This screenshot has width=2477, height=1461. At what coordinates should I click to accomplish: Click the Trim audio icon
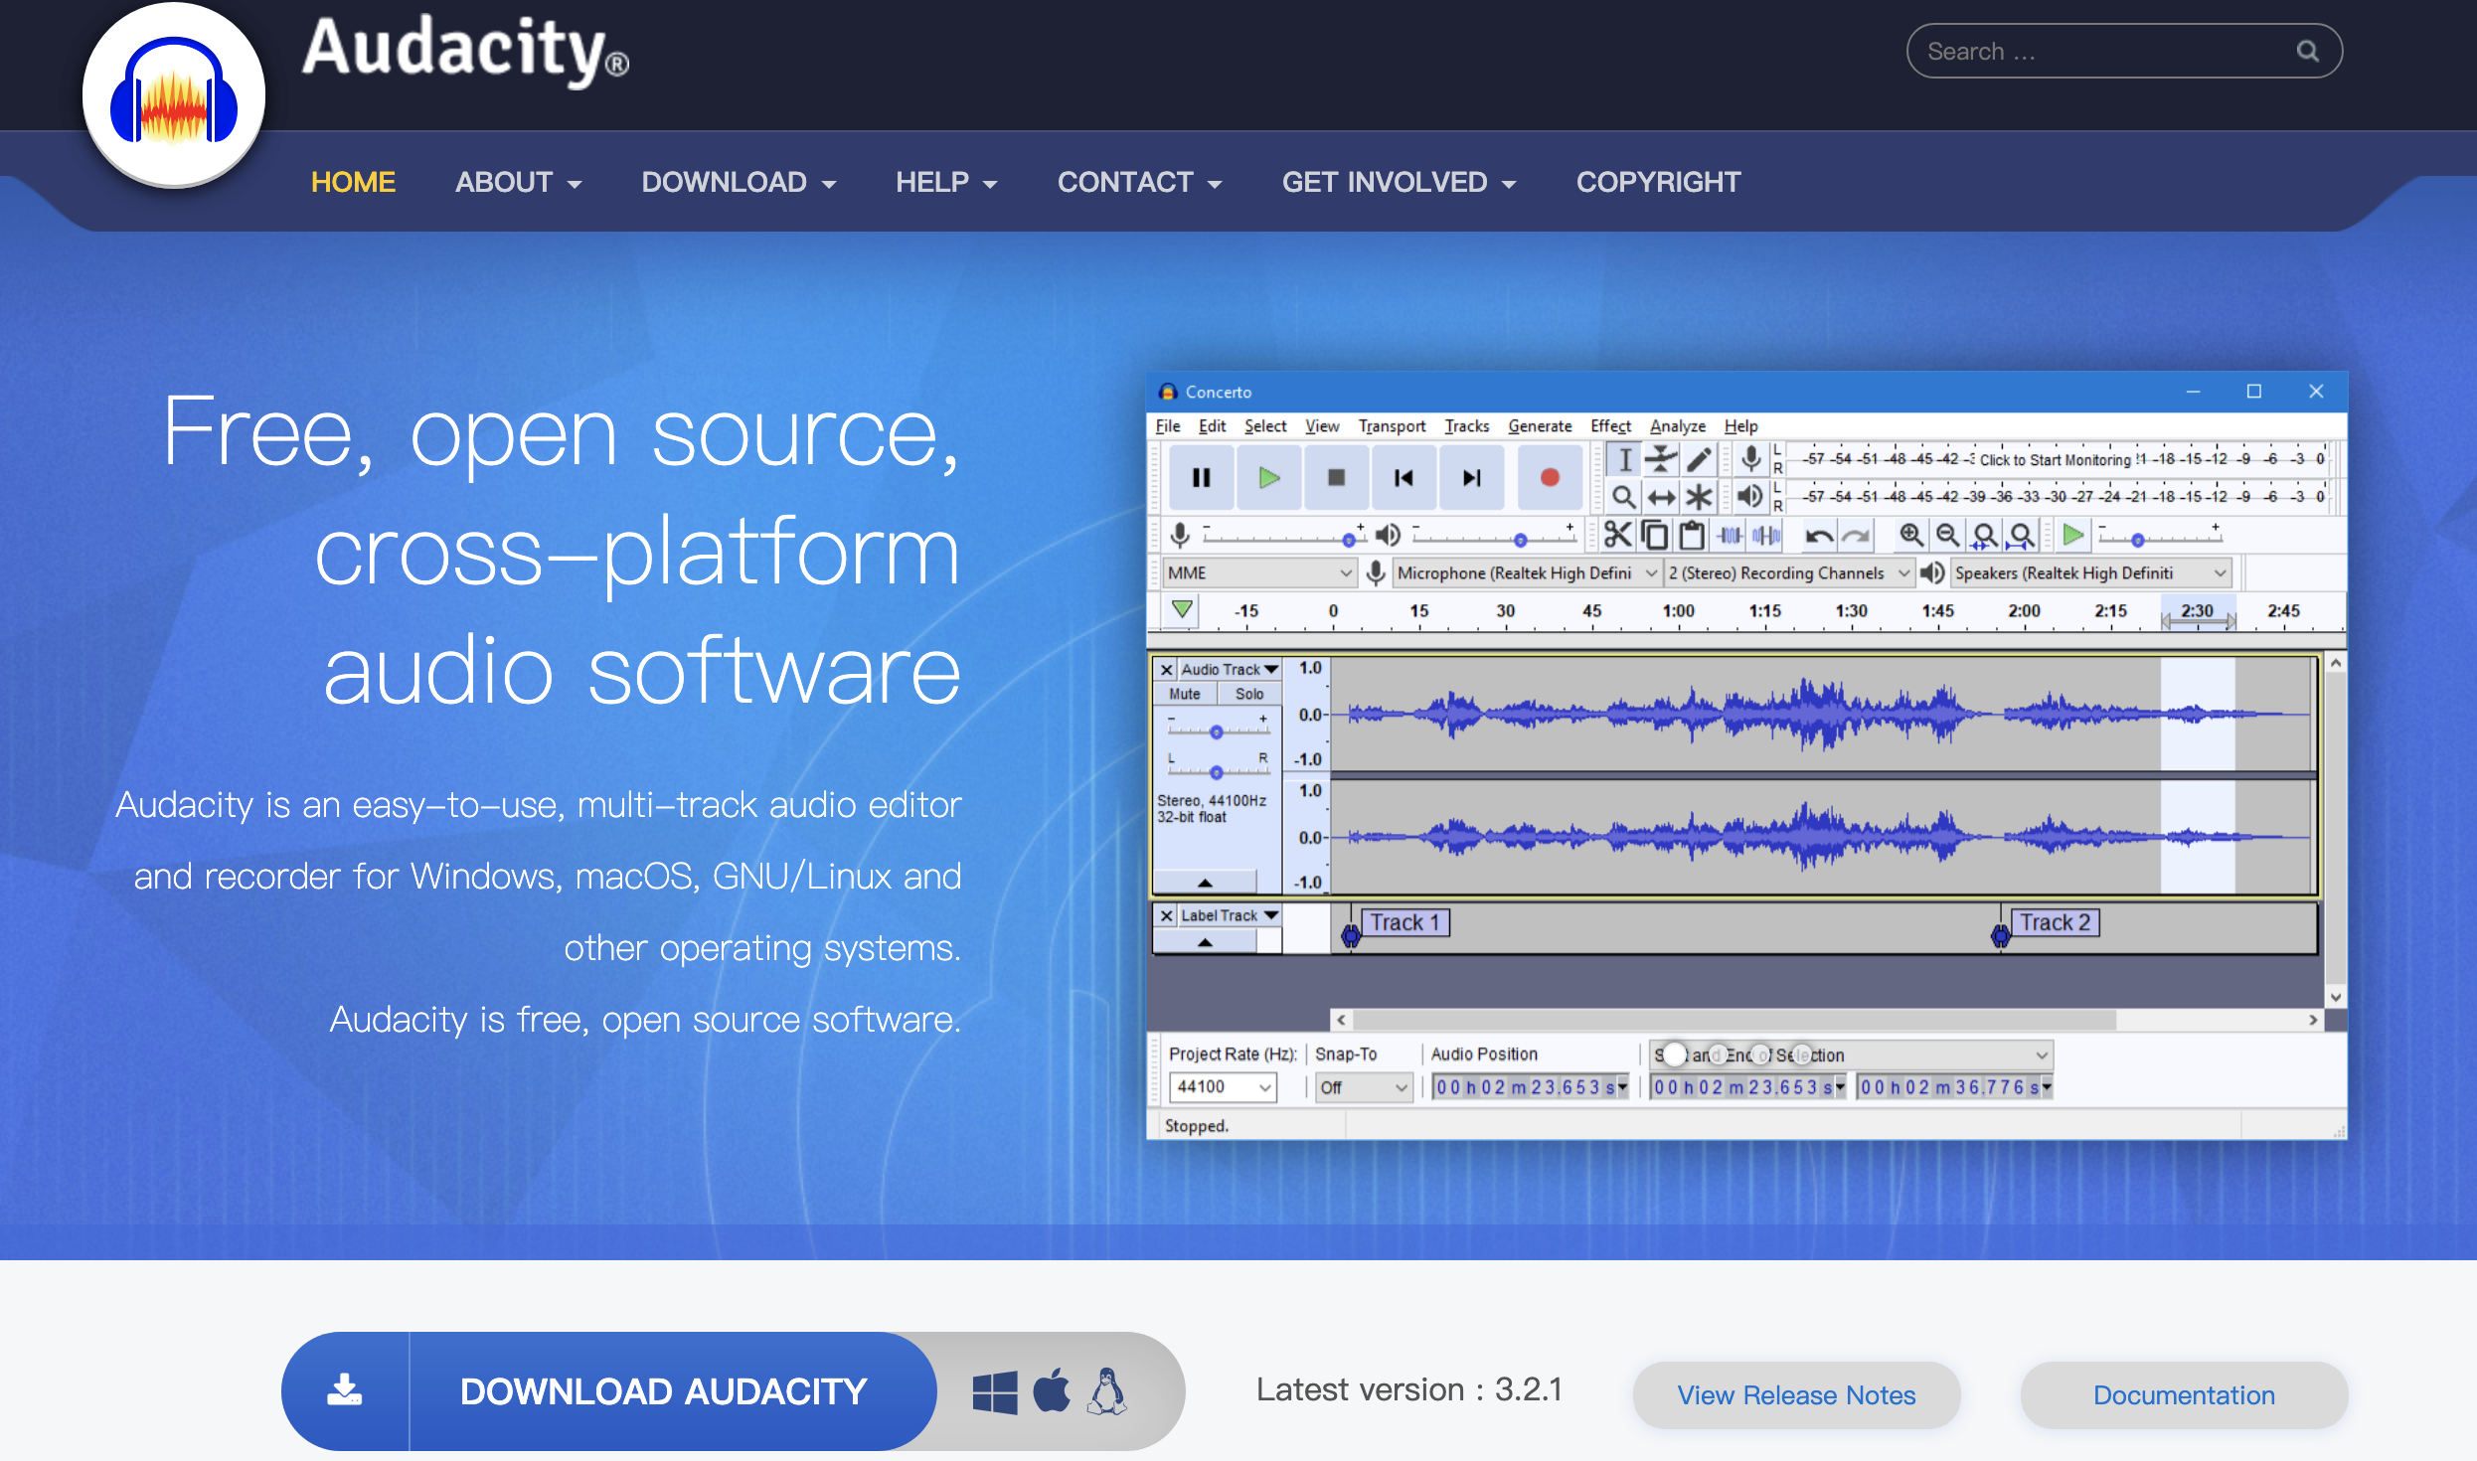coord(1730,536)
